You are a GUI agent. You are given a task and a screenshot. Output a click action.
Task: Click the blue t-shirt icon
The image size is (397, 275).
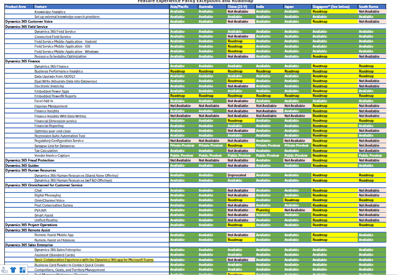point(13,270)
